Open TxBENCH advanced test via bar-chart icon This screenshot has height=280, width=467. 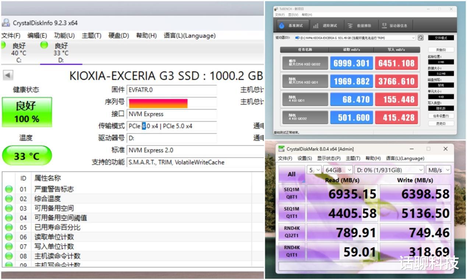point(316,25)
